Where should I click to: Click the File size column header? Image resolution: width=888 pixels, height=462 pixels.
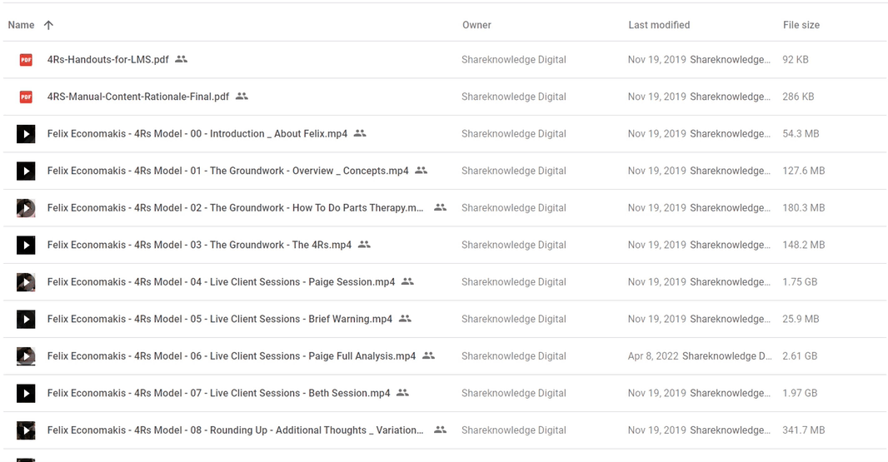pos(801,25)
